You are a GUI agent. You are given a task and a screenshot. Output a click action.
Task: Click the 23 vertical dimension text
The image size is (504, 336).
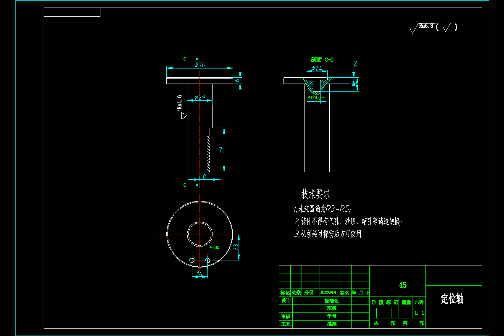pyautogui.click(x=236, y=247)
